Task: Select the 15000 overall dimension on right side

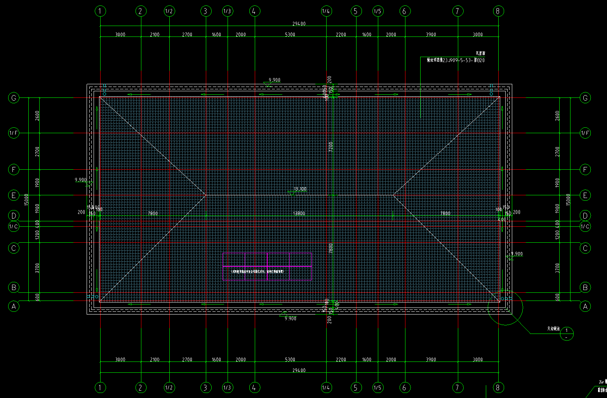Action: (x=568, y=200)
